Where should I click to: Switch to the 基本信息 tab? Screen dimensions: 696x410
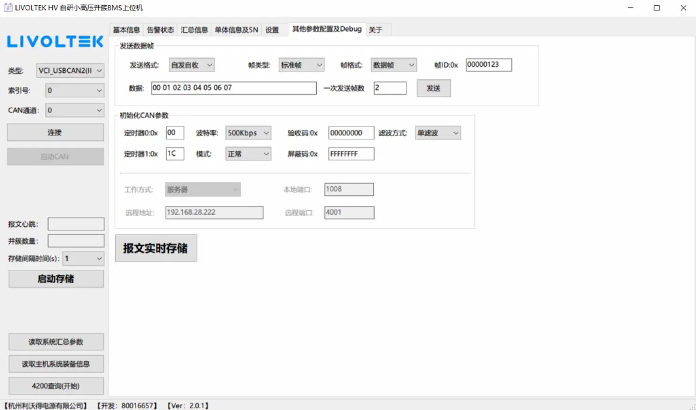click(126, 30)
